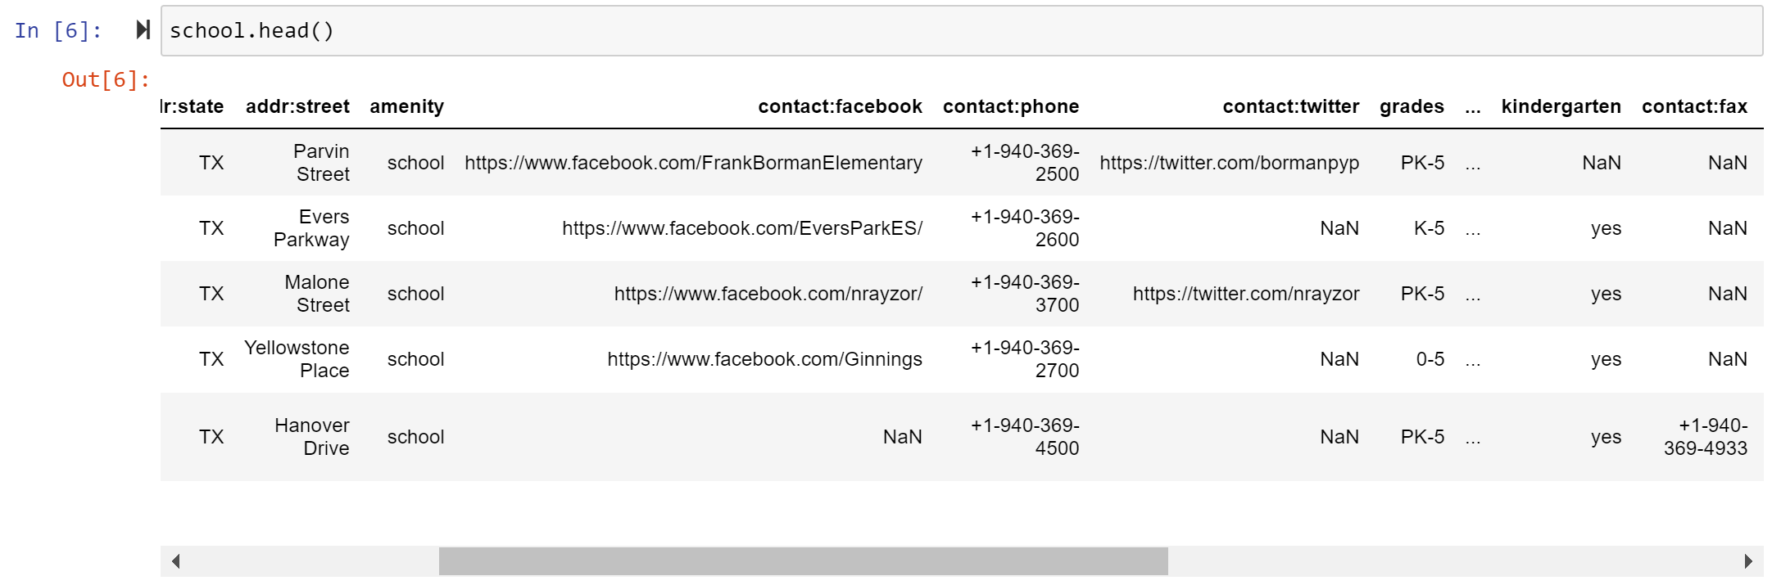The width and height of the screenshot is (1772, 585).
Task: Click the grades column header
Action: (1412, 106)
